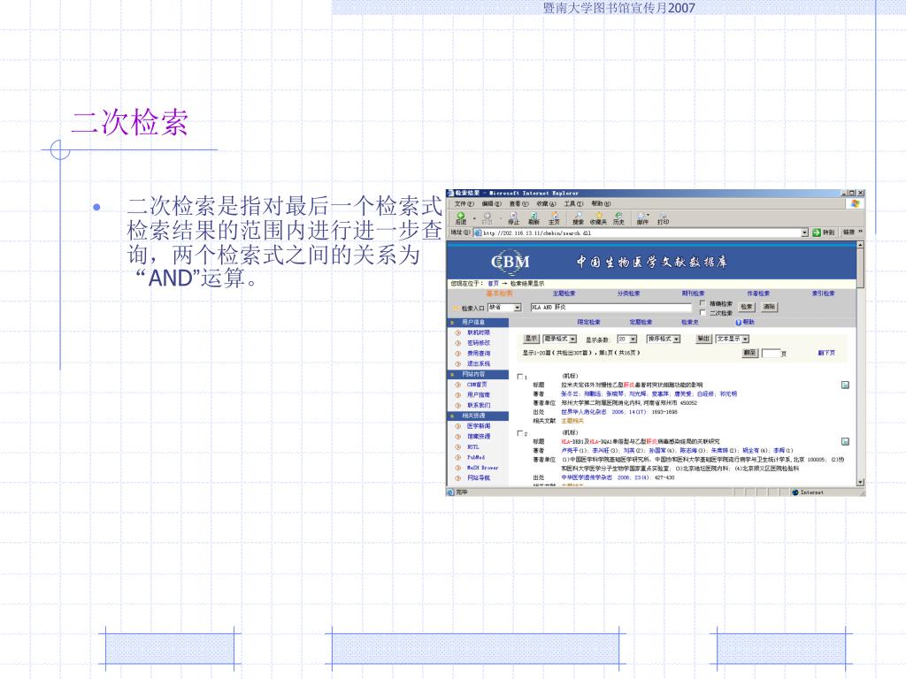The width and height of the screenshot is (906, 679).
Task: Click the 显示 button
Action: [x=531, y=339]
